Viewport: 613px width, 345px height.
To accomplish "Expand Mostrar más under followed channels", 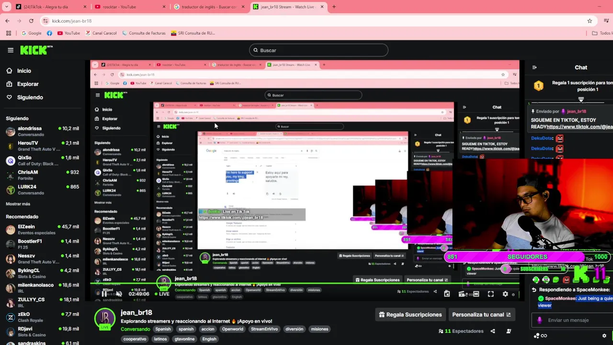I will click(18, 204).
